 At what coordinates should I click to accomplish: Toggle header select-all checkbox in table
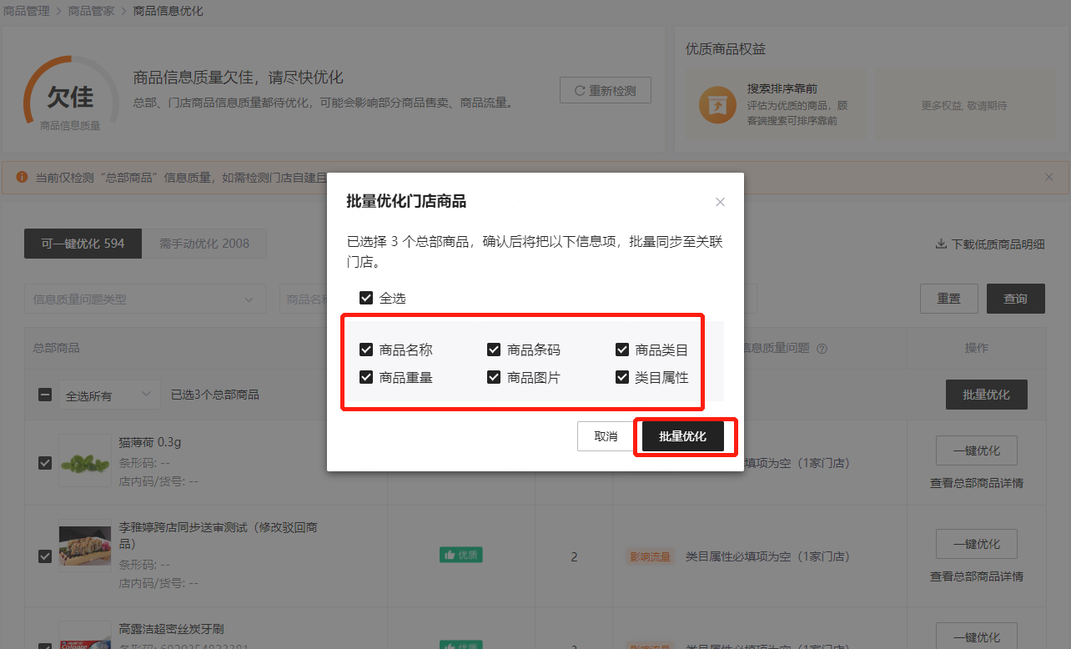click(x=45, y=395)
